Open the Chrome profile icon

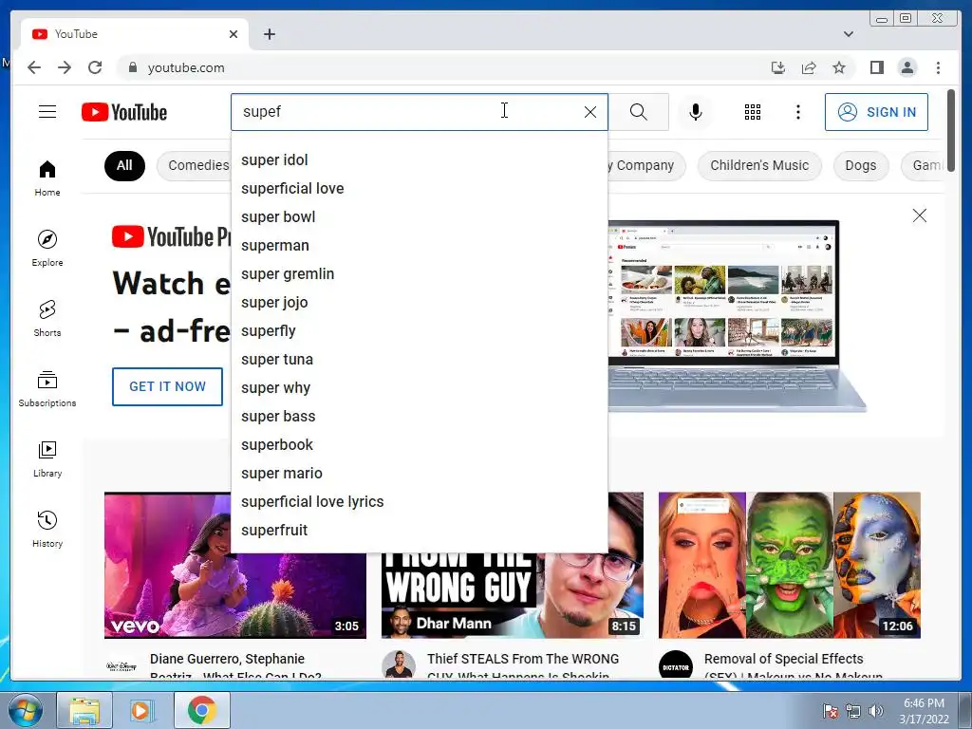[x=907, y=67]
